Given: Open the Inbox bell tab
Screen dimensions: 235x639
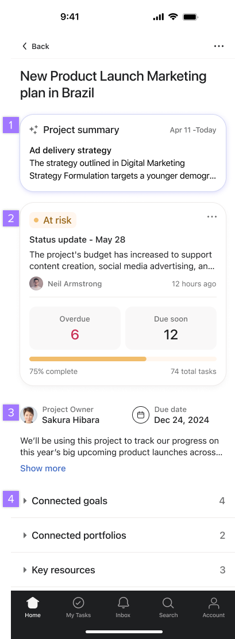Looking at the screenshot, I should (123, 607).
